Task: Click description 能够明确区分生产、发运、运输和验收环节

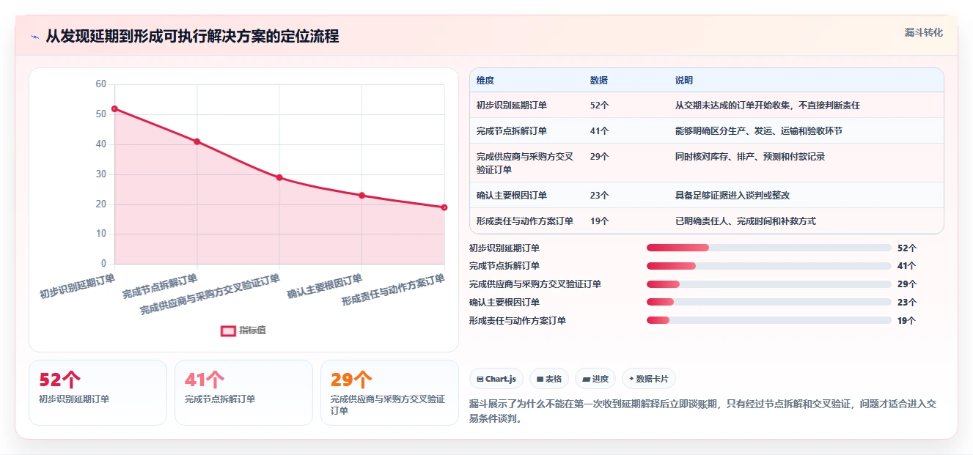Action: [759, 131]
